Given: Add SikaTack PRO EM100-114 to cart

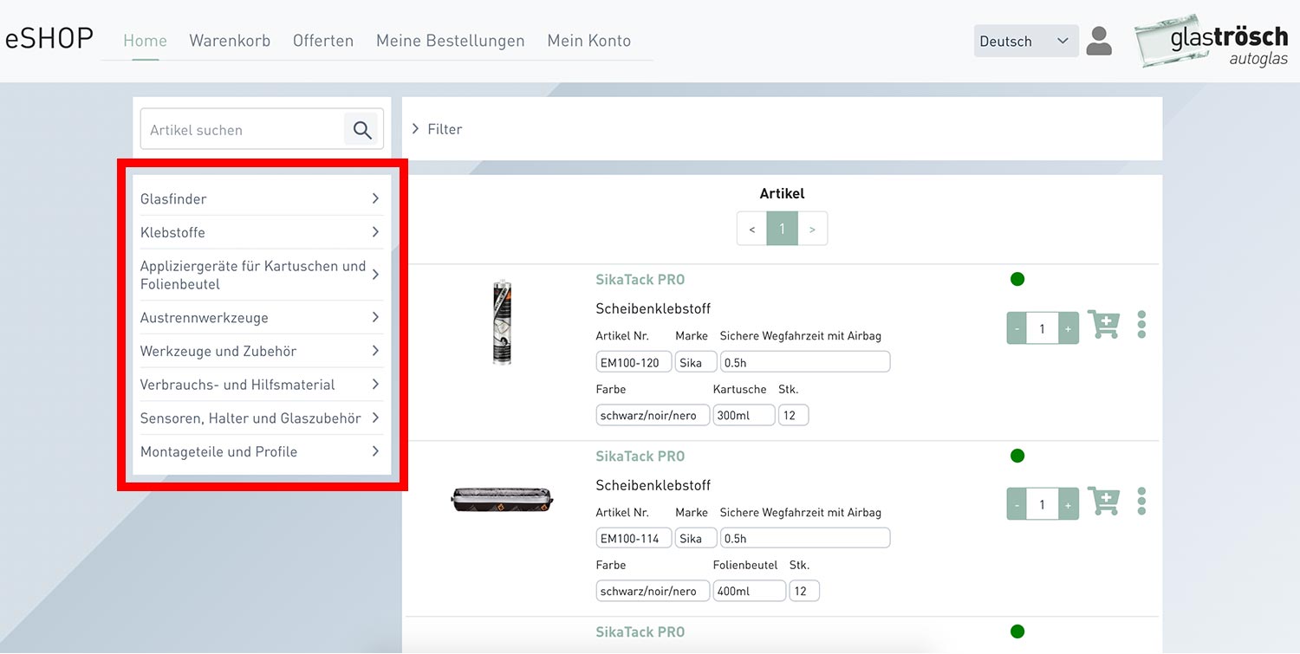Looking at the screenshot, I should [x=1103, y=502].
